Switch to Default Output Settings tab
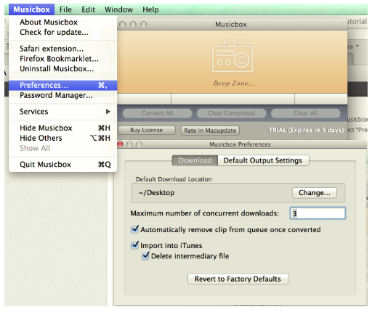 coord(263,160)
